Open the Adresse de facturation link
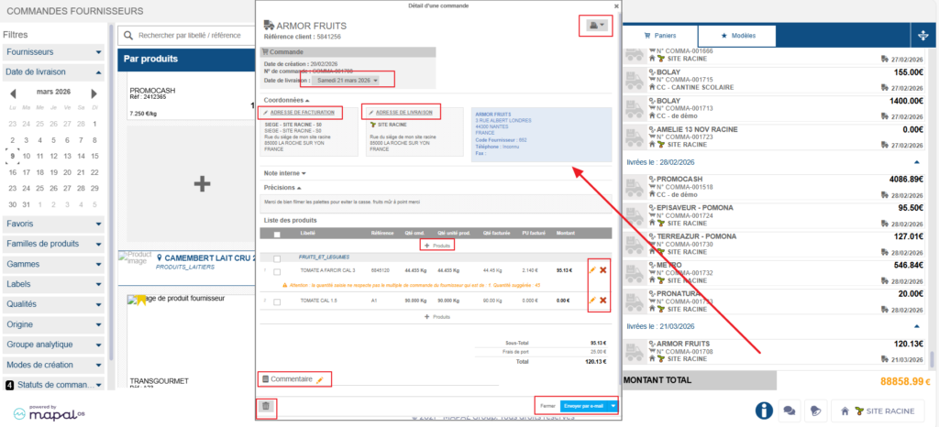The width and height of the screenshot is (939, 427). 302,112
